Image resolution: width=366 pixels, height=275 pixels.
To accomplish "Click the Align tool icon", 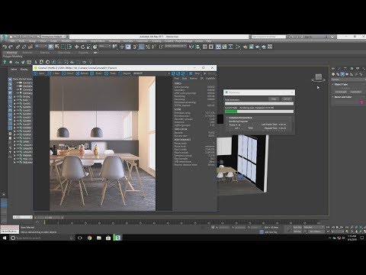I will click(x=197, y=47).
